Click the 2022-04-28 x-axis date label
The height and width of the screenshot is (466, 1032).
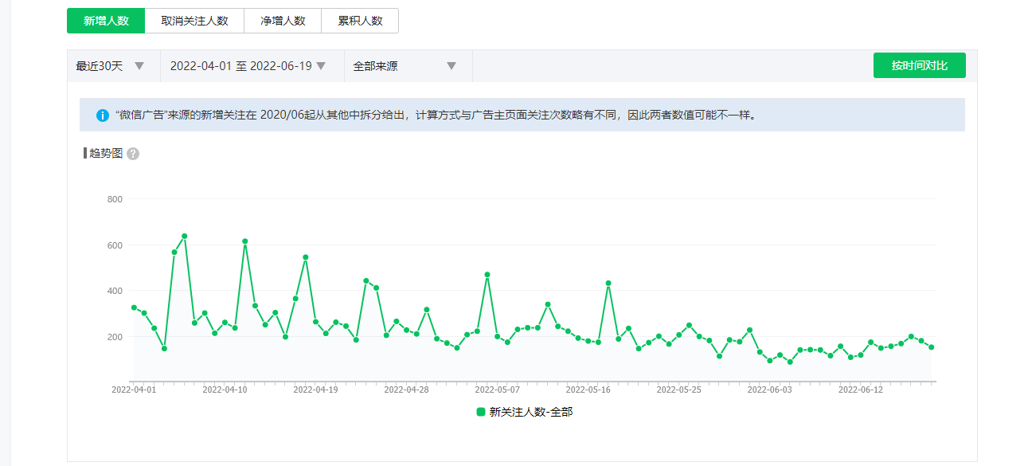pos(406,390)
